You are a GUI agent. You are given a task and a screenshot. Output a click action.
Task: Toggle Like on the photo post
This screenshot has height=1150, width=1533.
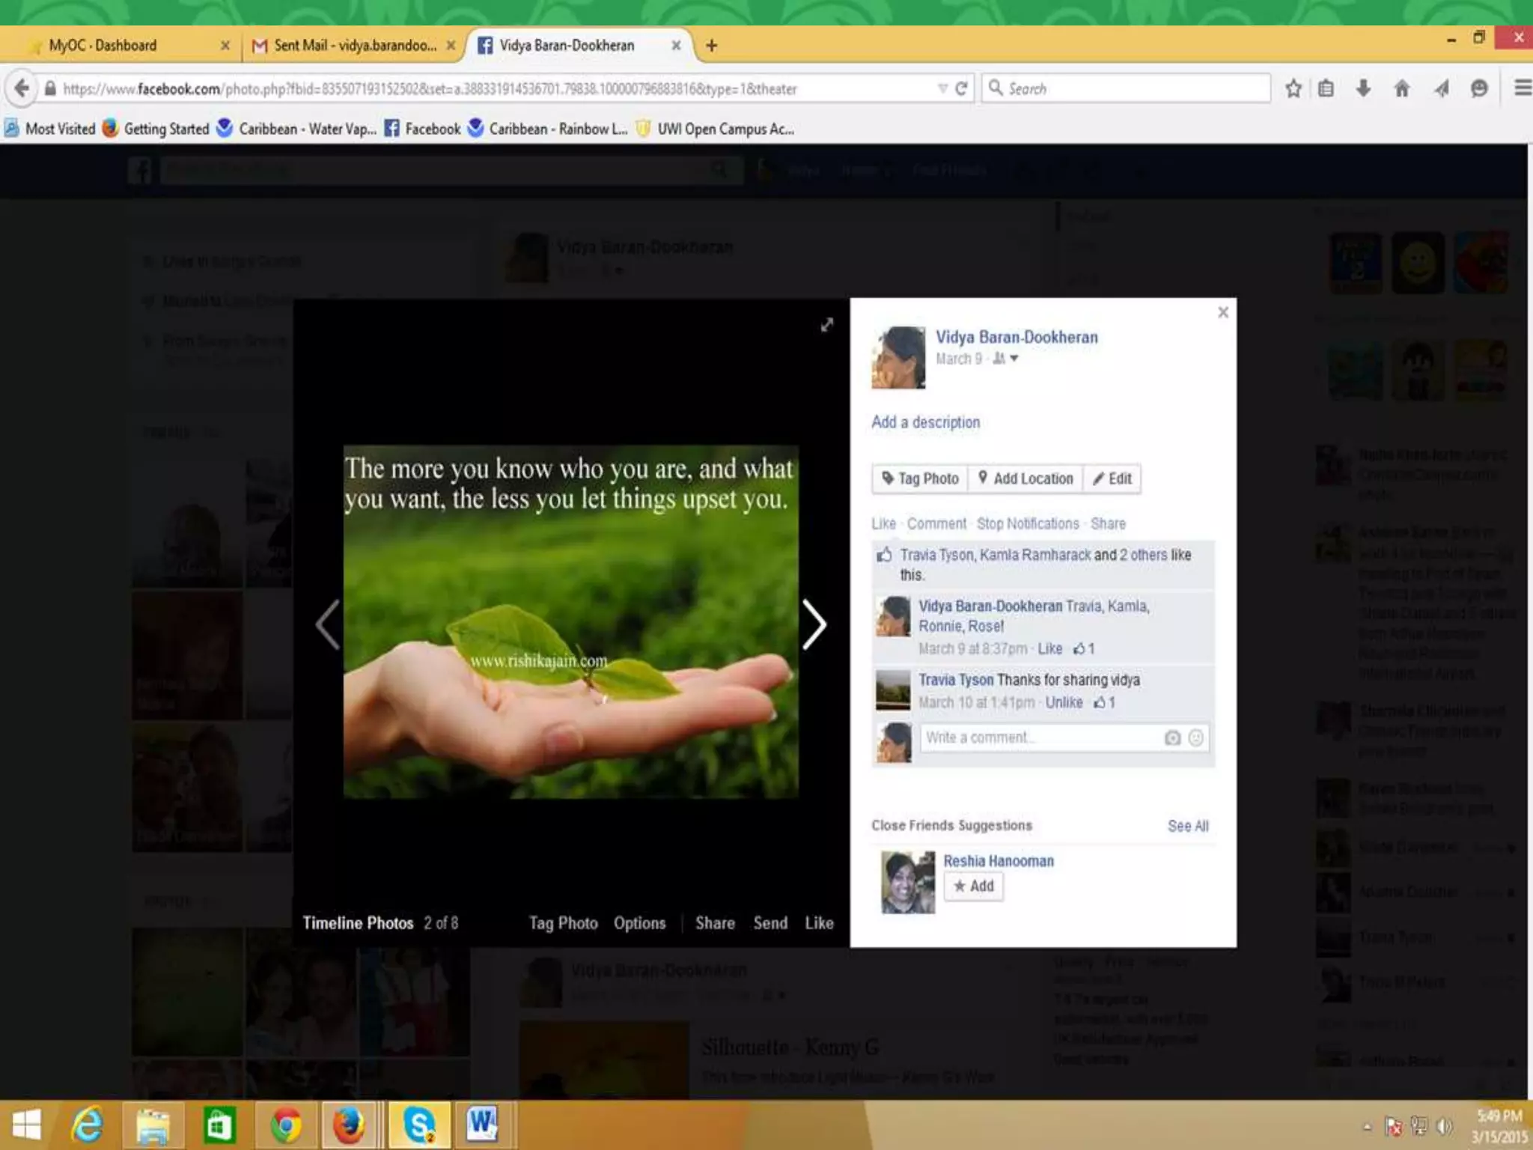(883, 523)
